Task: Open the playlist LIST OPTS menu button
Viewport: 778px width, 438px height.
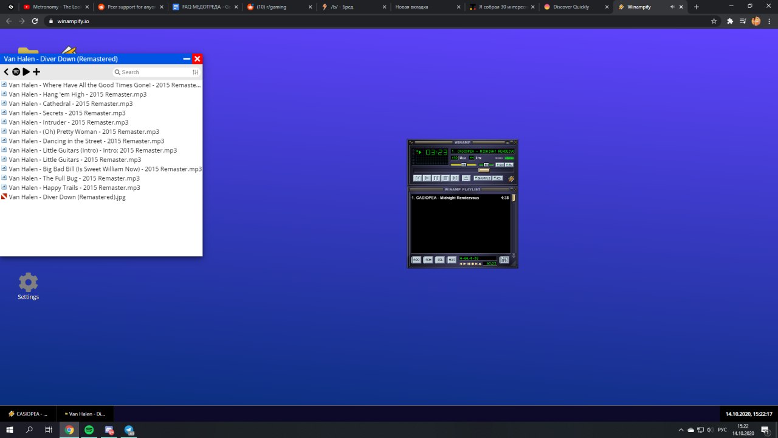Action: pos(504,260)
